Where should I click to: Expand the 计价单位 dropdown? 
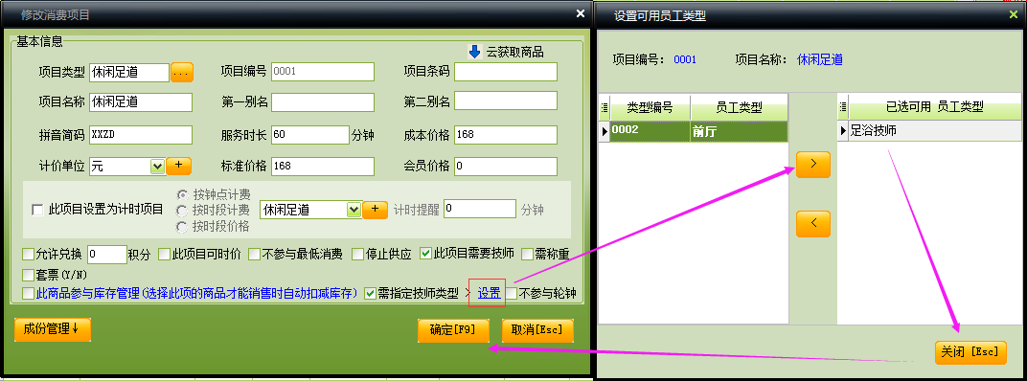coord(157,167)
